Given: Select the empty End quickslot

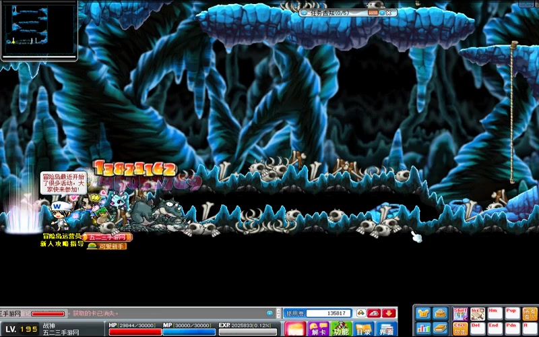Looking at the screenshot, I should (x=495, y=329).
